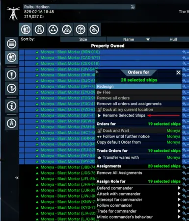Select the Flee order
The image size is (189, 221).
tap(139, 92)
